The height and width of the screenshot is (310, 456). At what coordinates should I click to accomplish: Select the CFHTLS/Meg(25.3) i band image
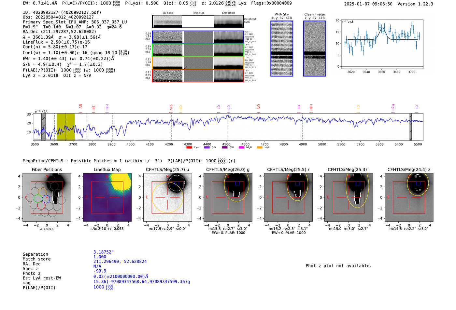click(x=349, y=197)
